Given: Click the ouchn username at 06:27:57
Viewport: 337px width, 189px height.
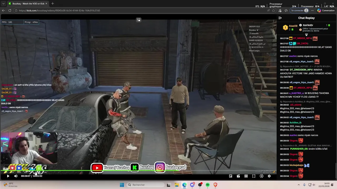Looking at the screenshot, I should point(293,56).
